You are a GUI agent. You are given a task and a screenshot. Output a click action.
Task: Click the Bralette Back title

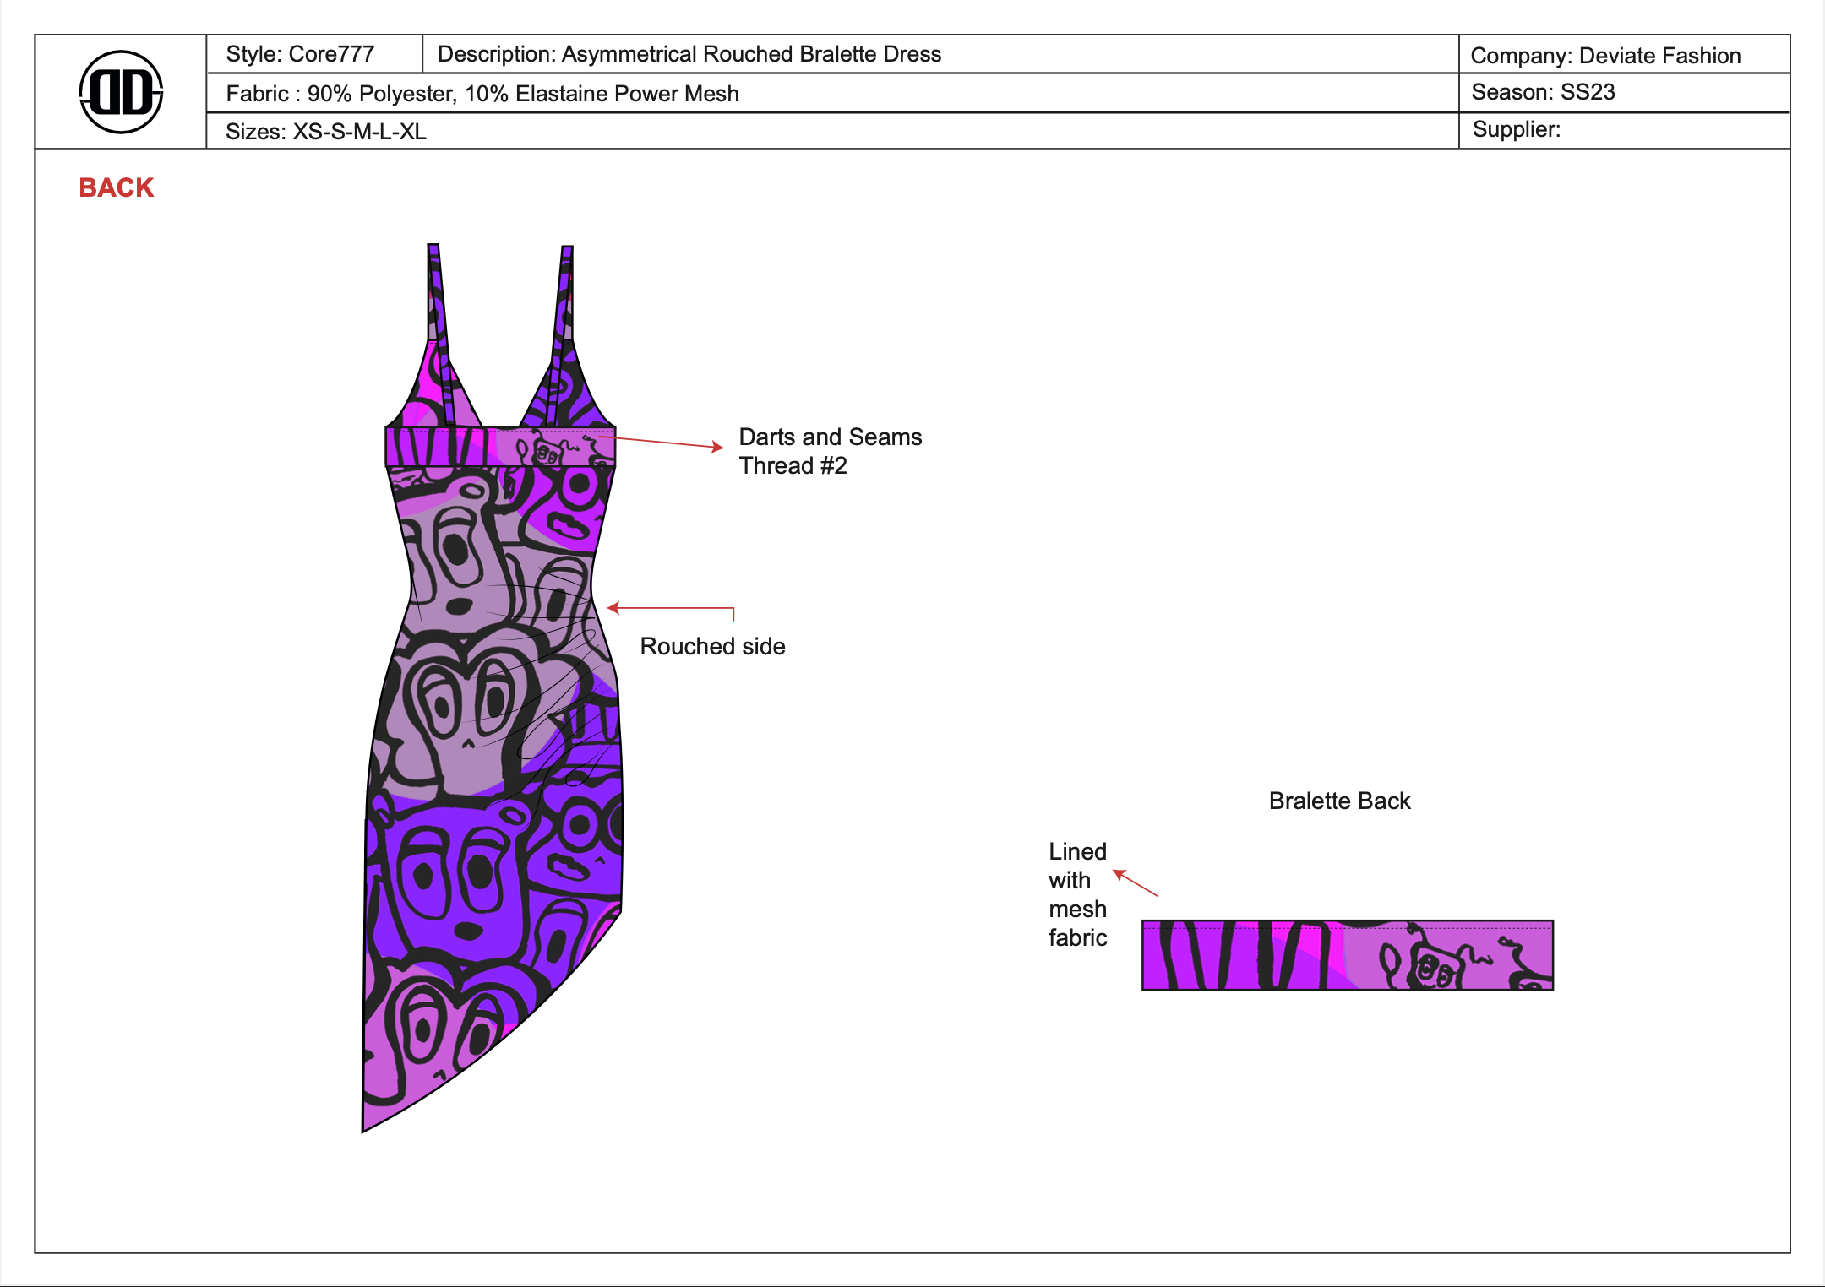(1339, 801)
